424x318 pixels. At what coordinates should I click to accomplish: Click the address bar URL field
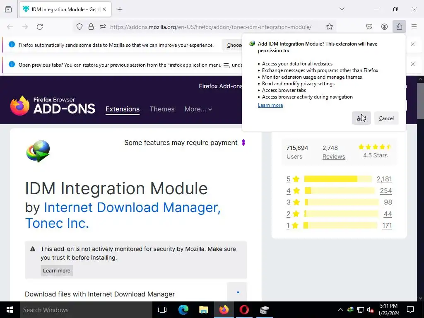(x=211, y=27)
